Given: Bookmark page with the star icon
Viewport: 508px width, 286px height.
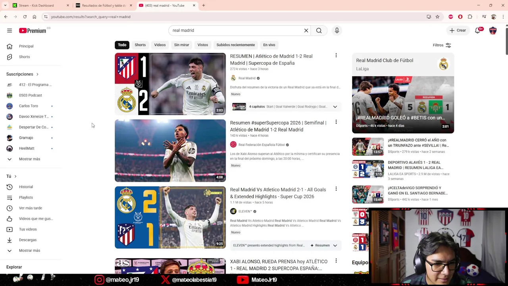Looking at the screenshot, I should pyautogui.click(x=437, y=17).
